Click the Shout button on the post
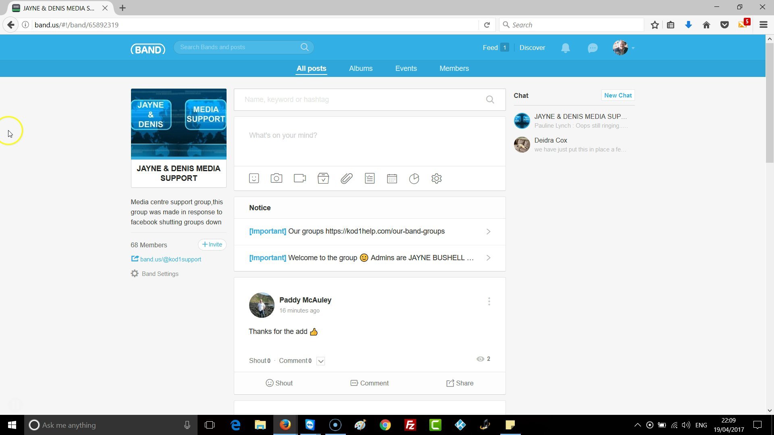The height and width of the screenshot is (435, 774). click(279, 383)
